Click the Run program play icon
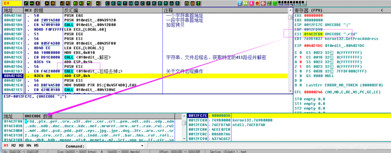This screenshot has width=391, height=153. click(47, 3)
